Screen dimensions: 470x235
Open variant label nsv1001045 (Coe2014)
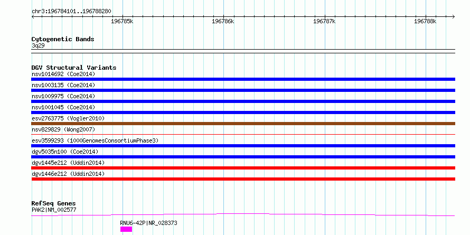tap(63, 107)
